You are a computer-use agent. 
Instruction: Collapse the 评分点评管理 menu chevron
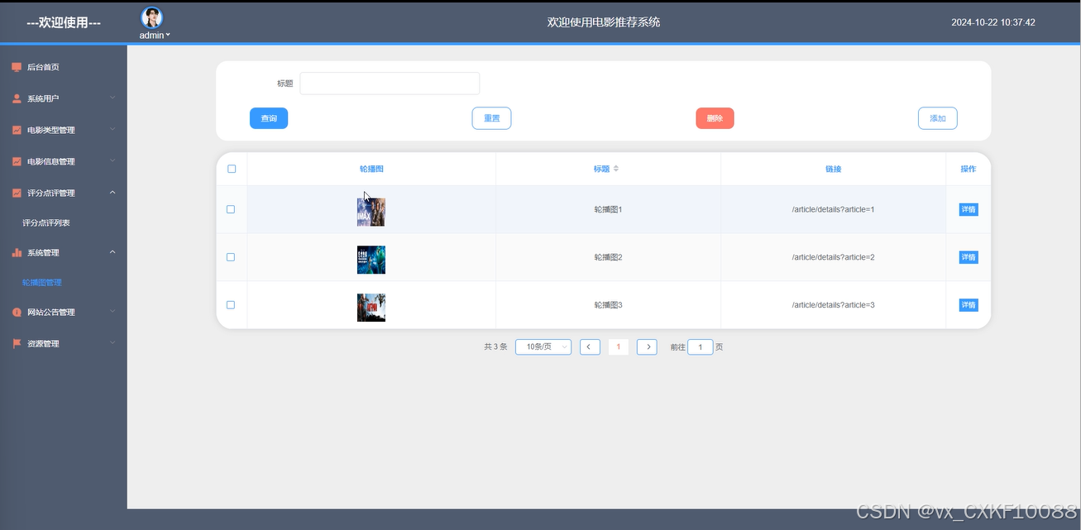pos(112,193)
